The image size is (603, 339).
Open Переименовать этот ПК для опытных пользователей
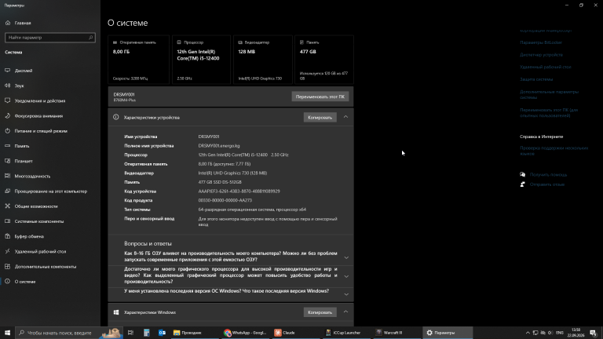[549, 113]
